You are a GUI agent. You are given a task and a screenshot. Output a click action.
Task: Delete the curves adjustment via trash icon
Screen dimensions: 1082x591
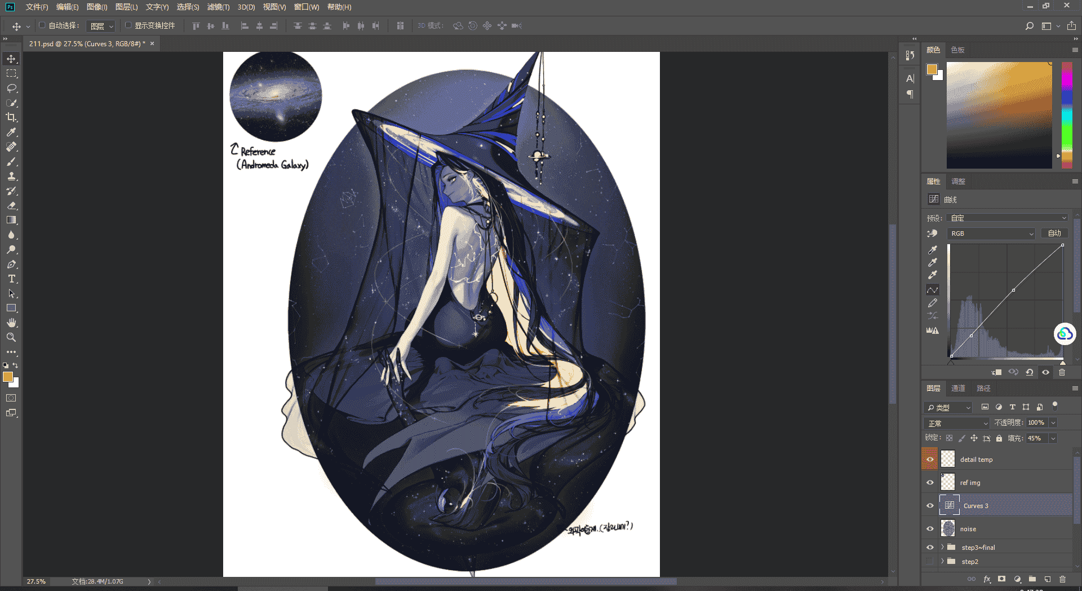click(1062, 372)
